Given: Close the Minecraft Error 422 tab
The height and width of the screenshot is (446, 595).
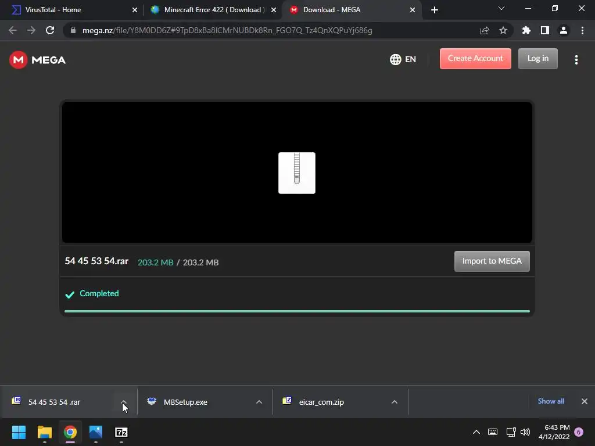Looking at the screenshot, I should tap(274, 10).
